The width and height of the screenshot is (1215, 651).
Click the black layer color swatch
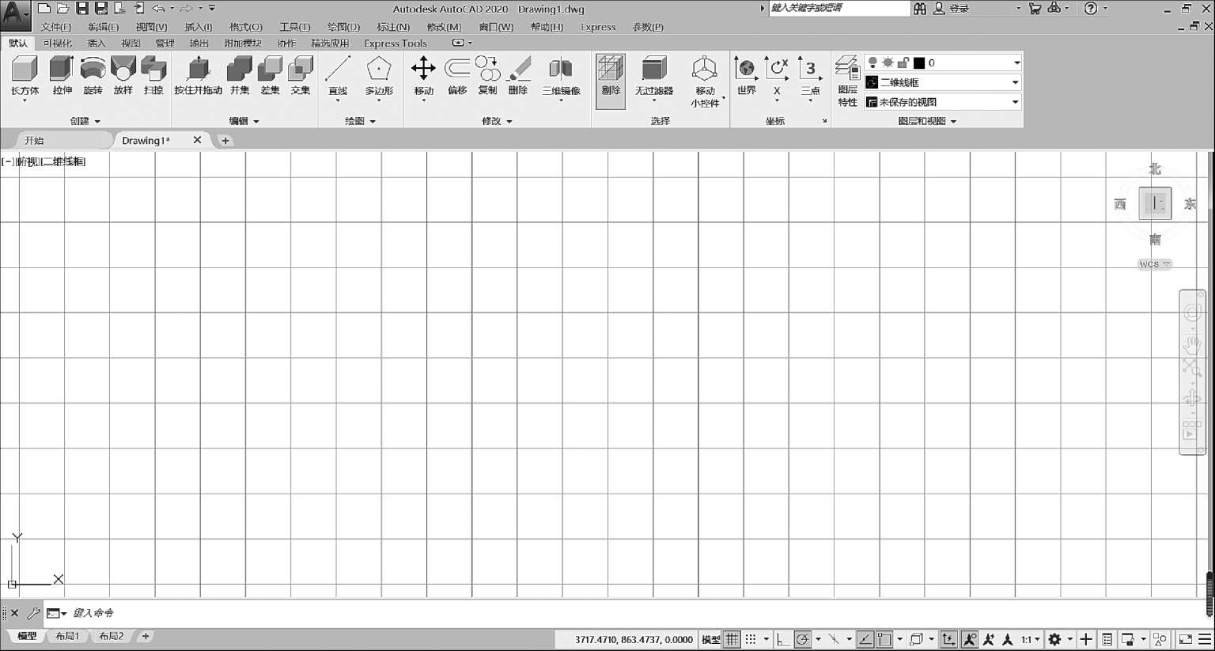tap(919, 62)
